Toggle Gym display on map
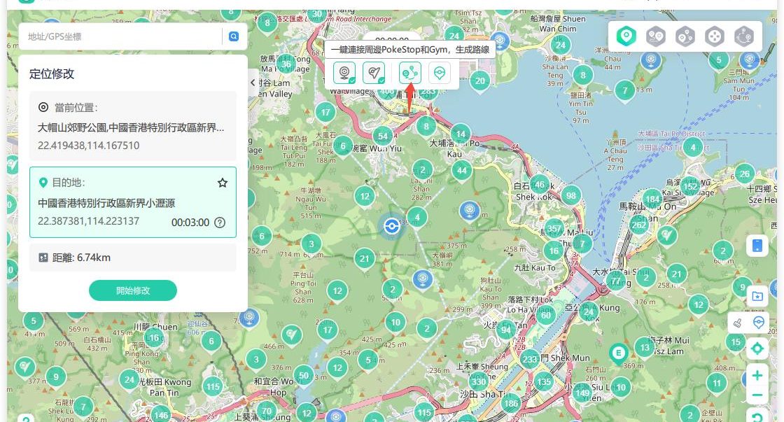This screenshot has height=422, width=784. coord(374,72)
